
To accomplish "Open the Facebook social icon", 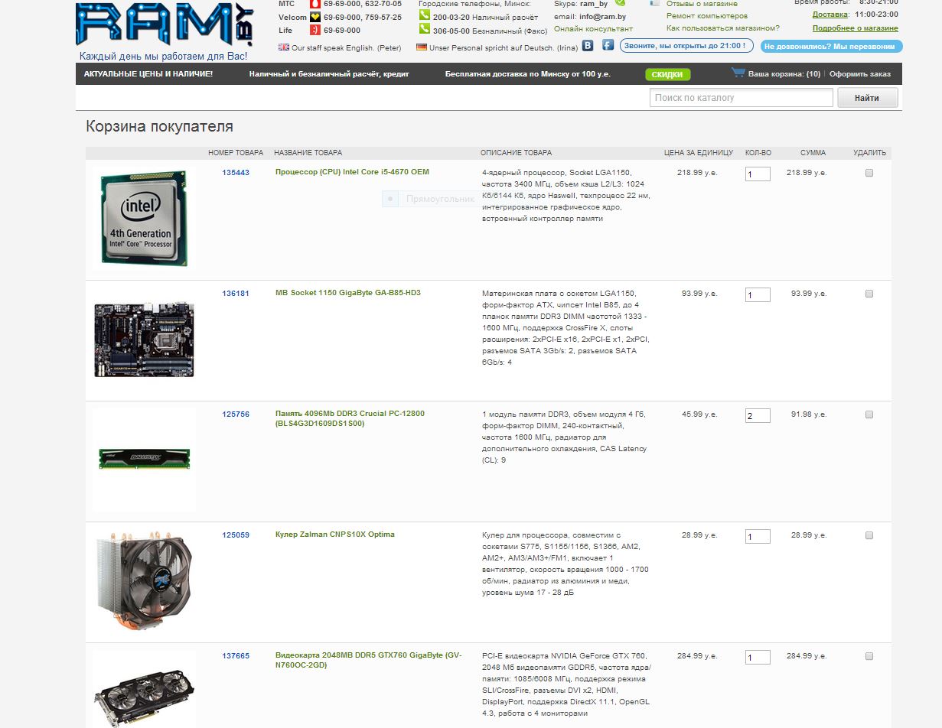I will point(608,45).
